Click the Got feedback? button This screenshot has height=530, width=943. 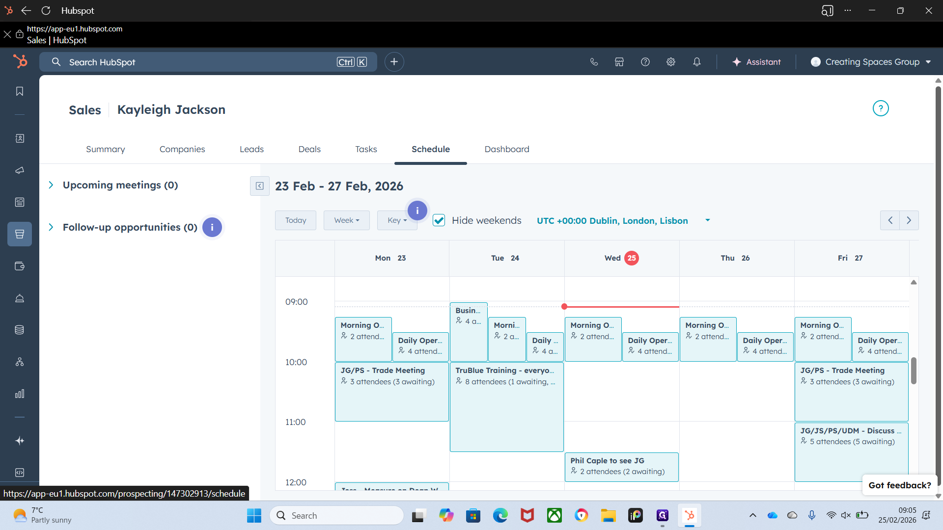coord(900,485)
